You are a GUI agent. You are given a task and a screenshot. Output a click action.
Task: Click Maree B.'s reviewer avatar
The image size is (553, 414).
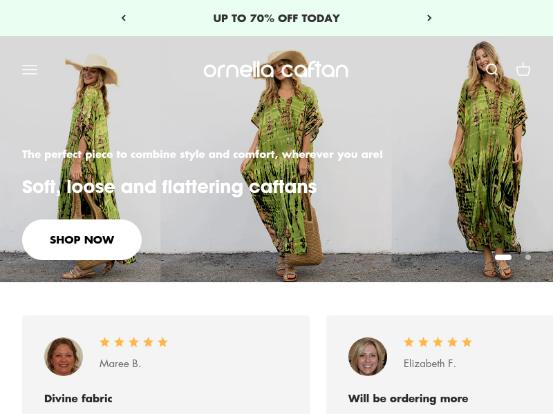pyautogui.click(x=64, y=357)
